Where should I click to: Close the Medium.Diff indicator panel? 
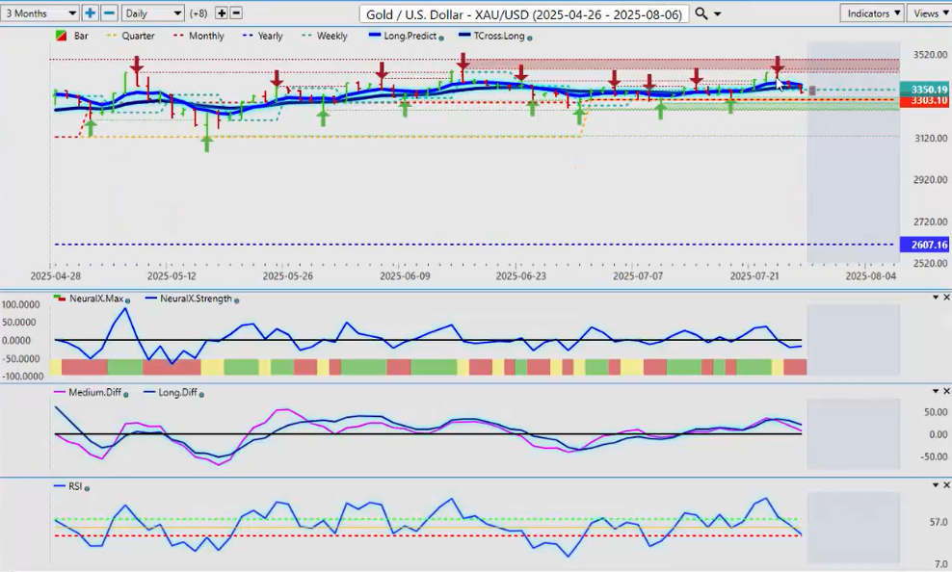click(945, 391)
